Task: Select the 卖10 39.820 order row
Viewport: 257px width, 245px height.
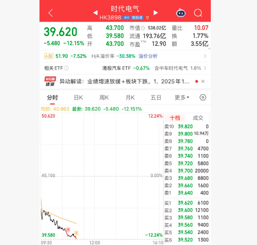Action: [x=186, y=126]
